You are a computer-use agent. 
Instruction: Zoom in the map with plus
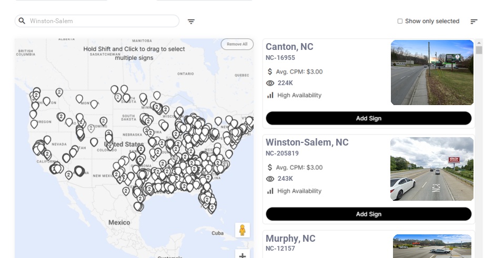click(243, 255)
